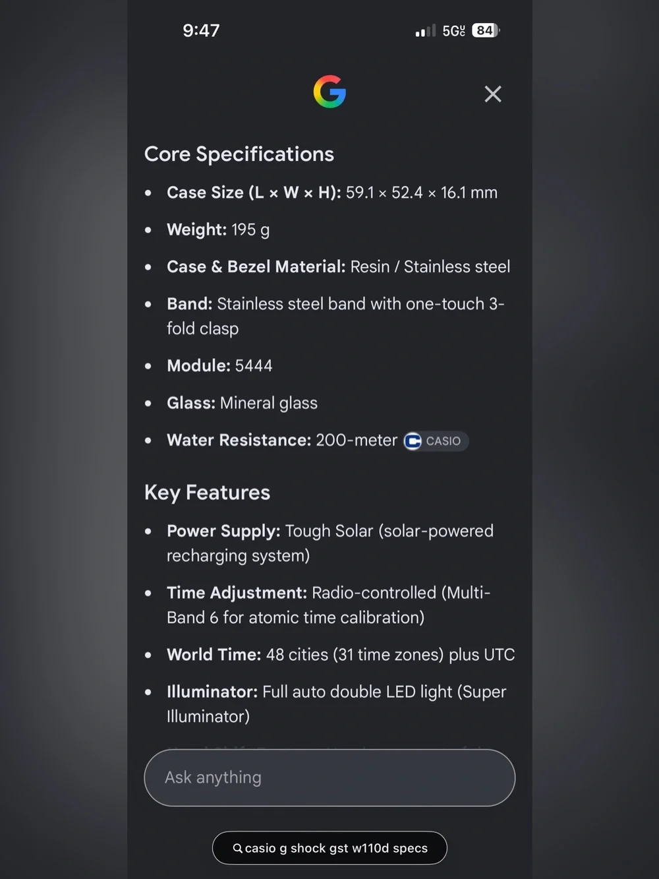Tap the Casio logo icon in the chip
Image resolution: width=659 pixels, height=879 pixels.
point(413,441)
